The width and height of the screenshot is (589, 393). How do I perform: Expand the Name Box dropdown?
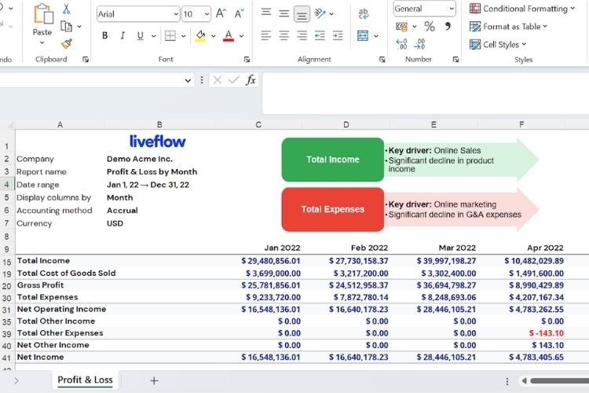coord(188,80)
